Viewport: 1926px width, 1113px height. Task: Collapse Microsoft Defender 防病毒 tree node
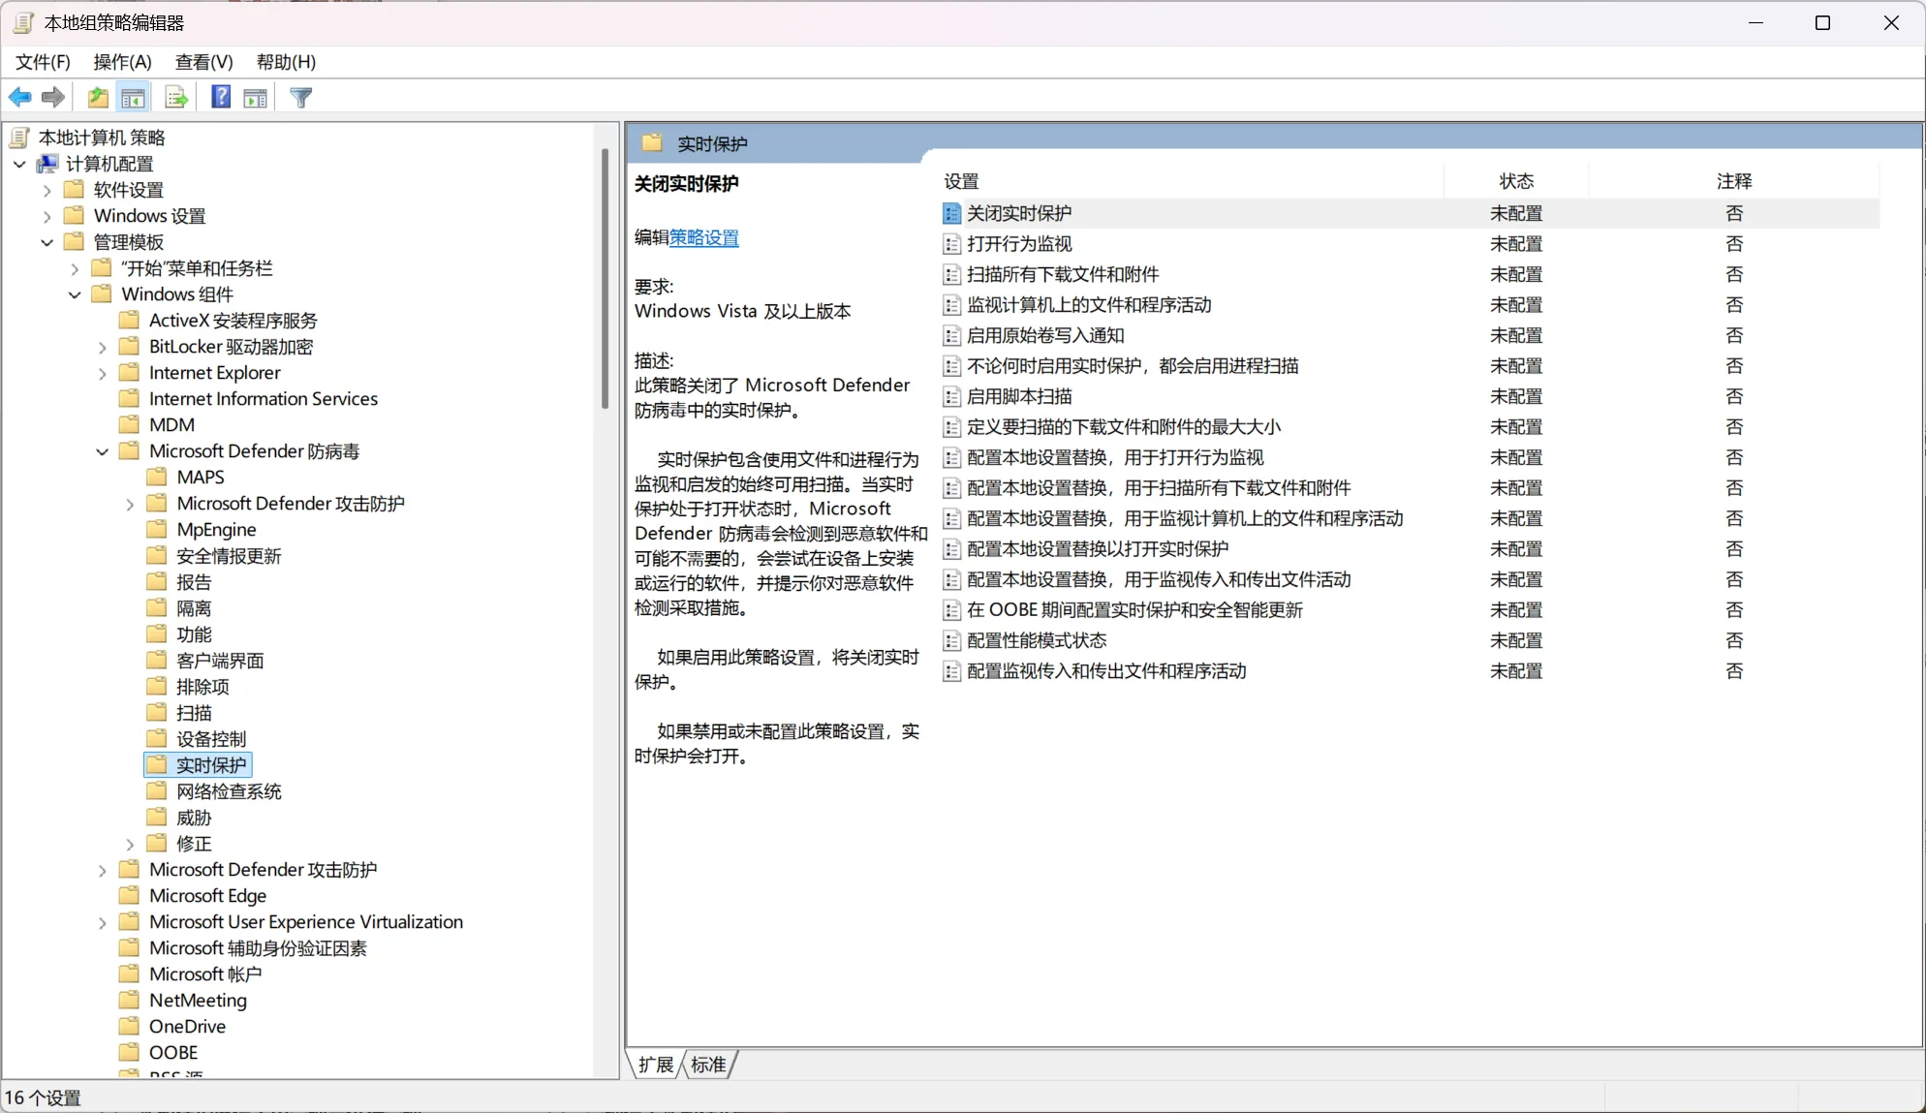click(x=102, y=451)
